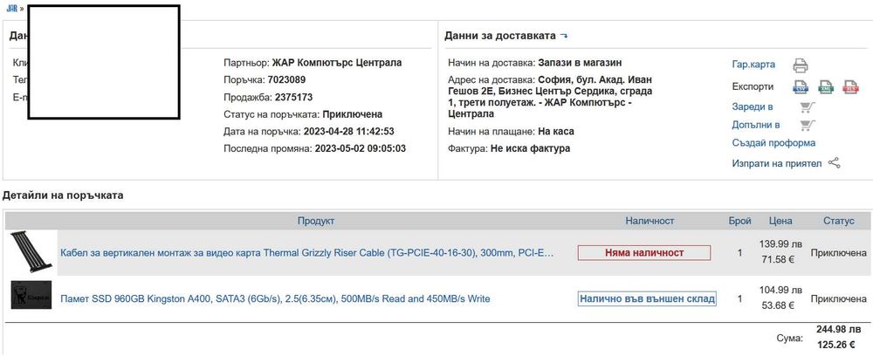The image size is (873, 363).
Task: Click the total 244.98 лв
Action: tap(838, 330)
